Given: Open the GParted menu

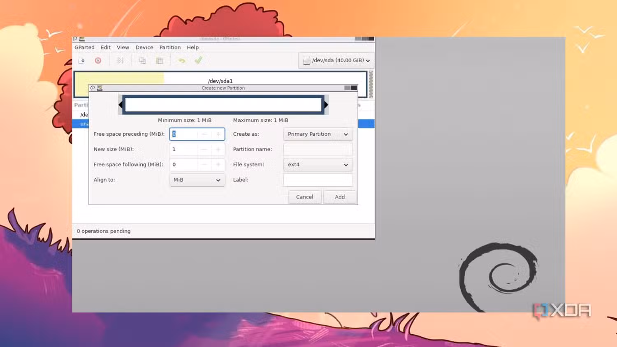Looking at the screenshot, I should click(x=84, y=47).
